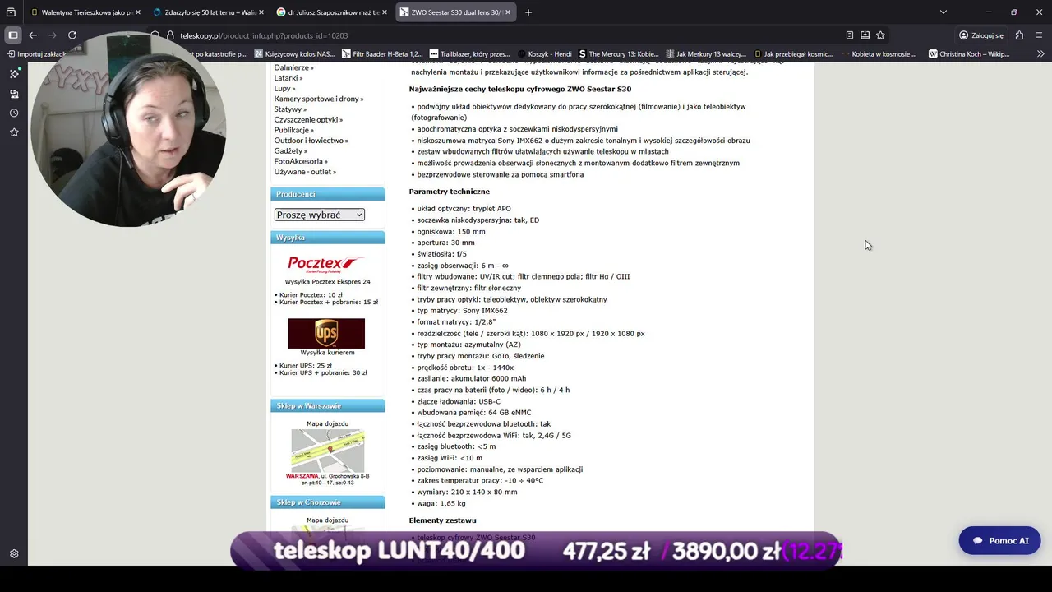Open the browser application menu

tap(1040, 35)
